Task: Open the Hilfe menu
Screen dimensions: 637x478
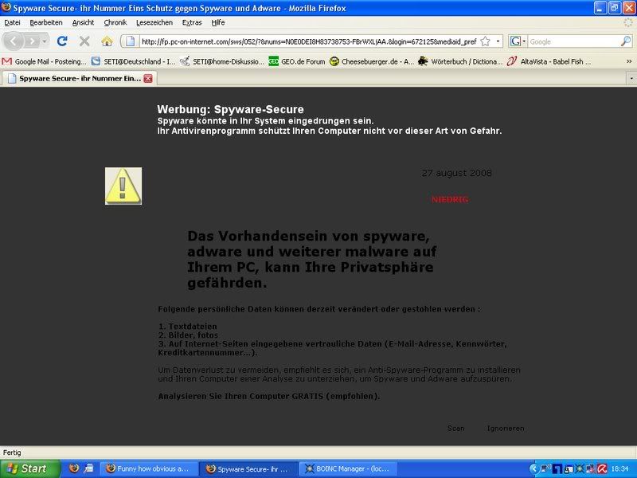Action: click(217, 22)
